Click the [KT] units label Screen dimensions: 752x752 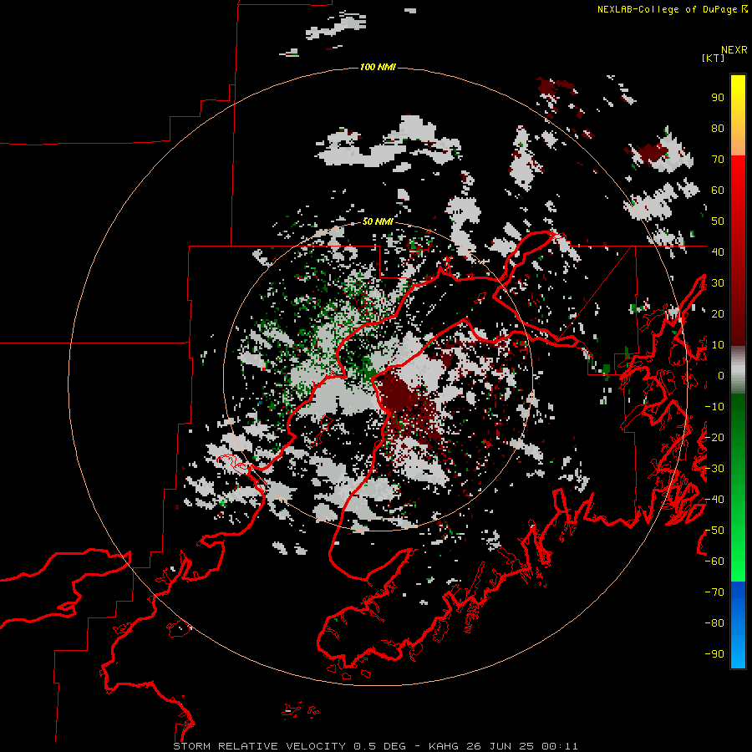713,58
